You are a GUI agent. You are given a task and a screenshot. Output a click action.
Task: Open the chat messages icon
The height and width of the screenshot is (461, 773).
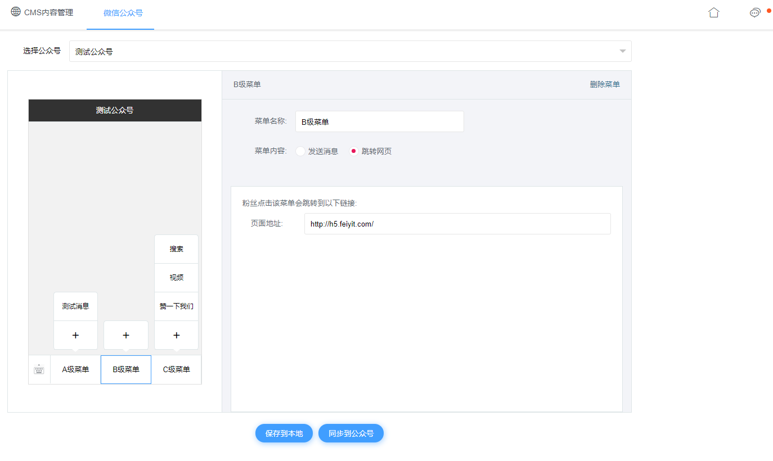(x=755, y=13)
